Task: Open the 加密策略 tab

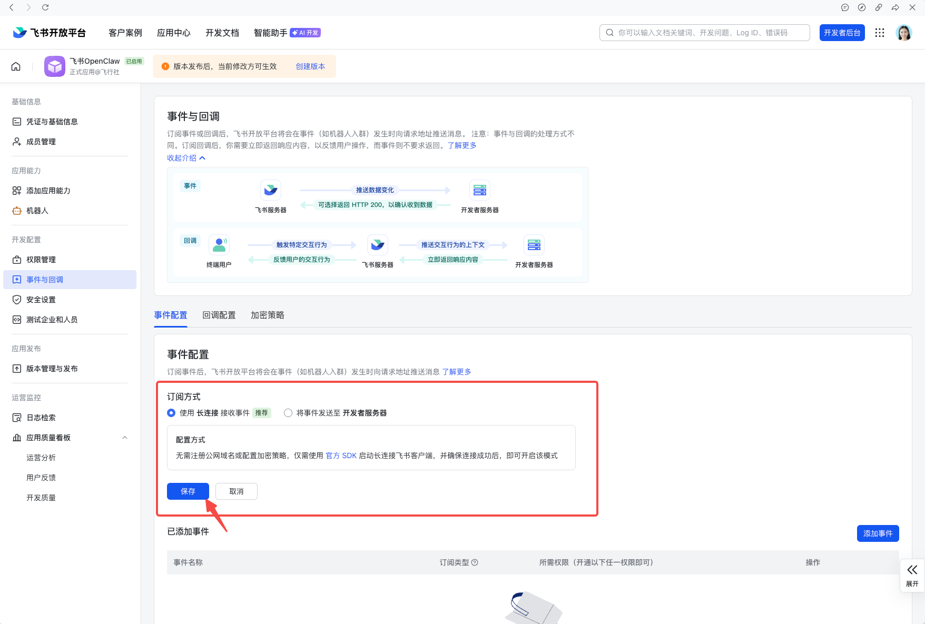Action: pos(267,315)
